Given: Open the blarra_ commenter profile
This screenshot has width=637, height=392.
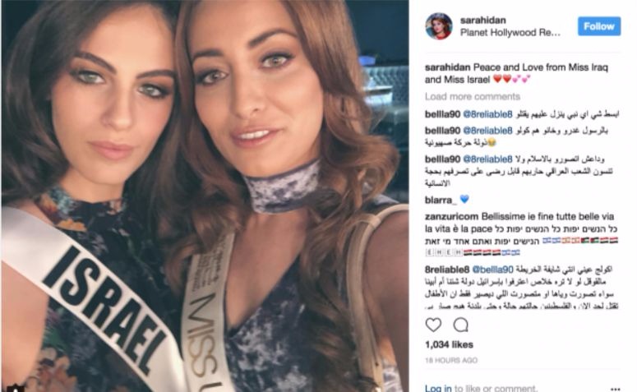Looking at the screenshot, I should (441, 200).
